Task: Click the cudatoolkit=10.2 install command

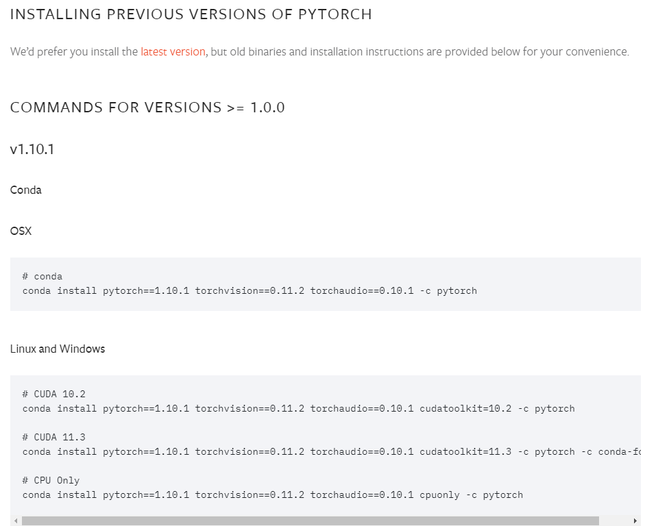Action: pyautogui.click(x=299, y=409)
